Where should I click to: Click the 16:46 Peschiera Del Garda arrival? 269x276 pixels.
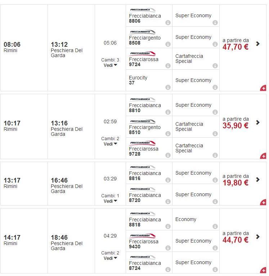click(59, 180)
